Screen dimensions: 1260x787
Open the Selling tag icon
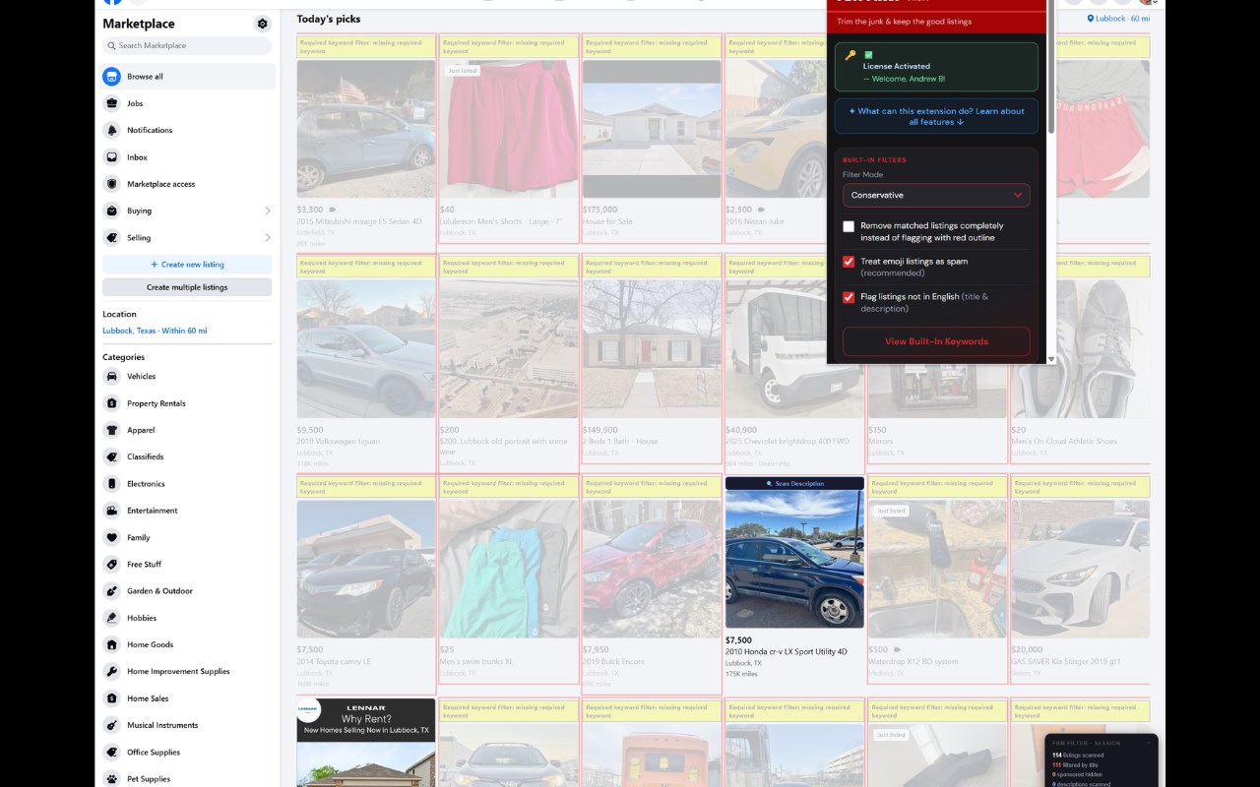(112, 237)
